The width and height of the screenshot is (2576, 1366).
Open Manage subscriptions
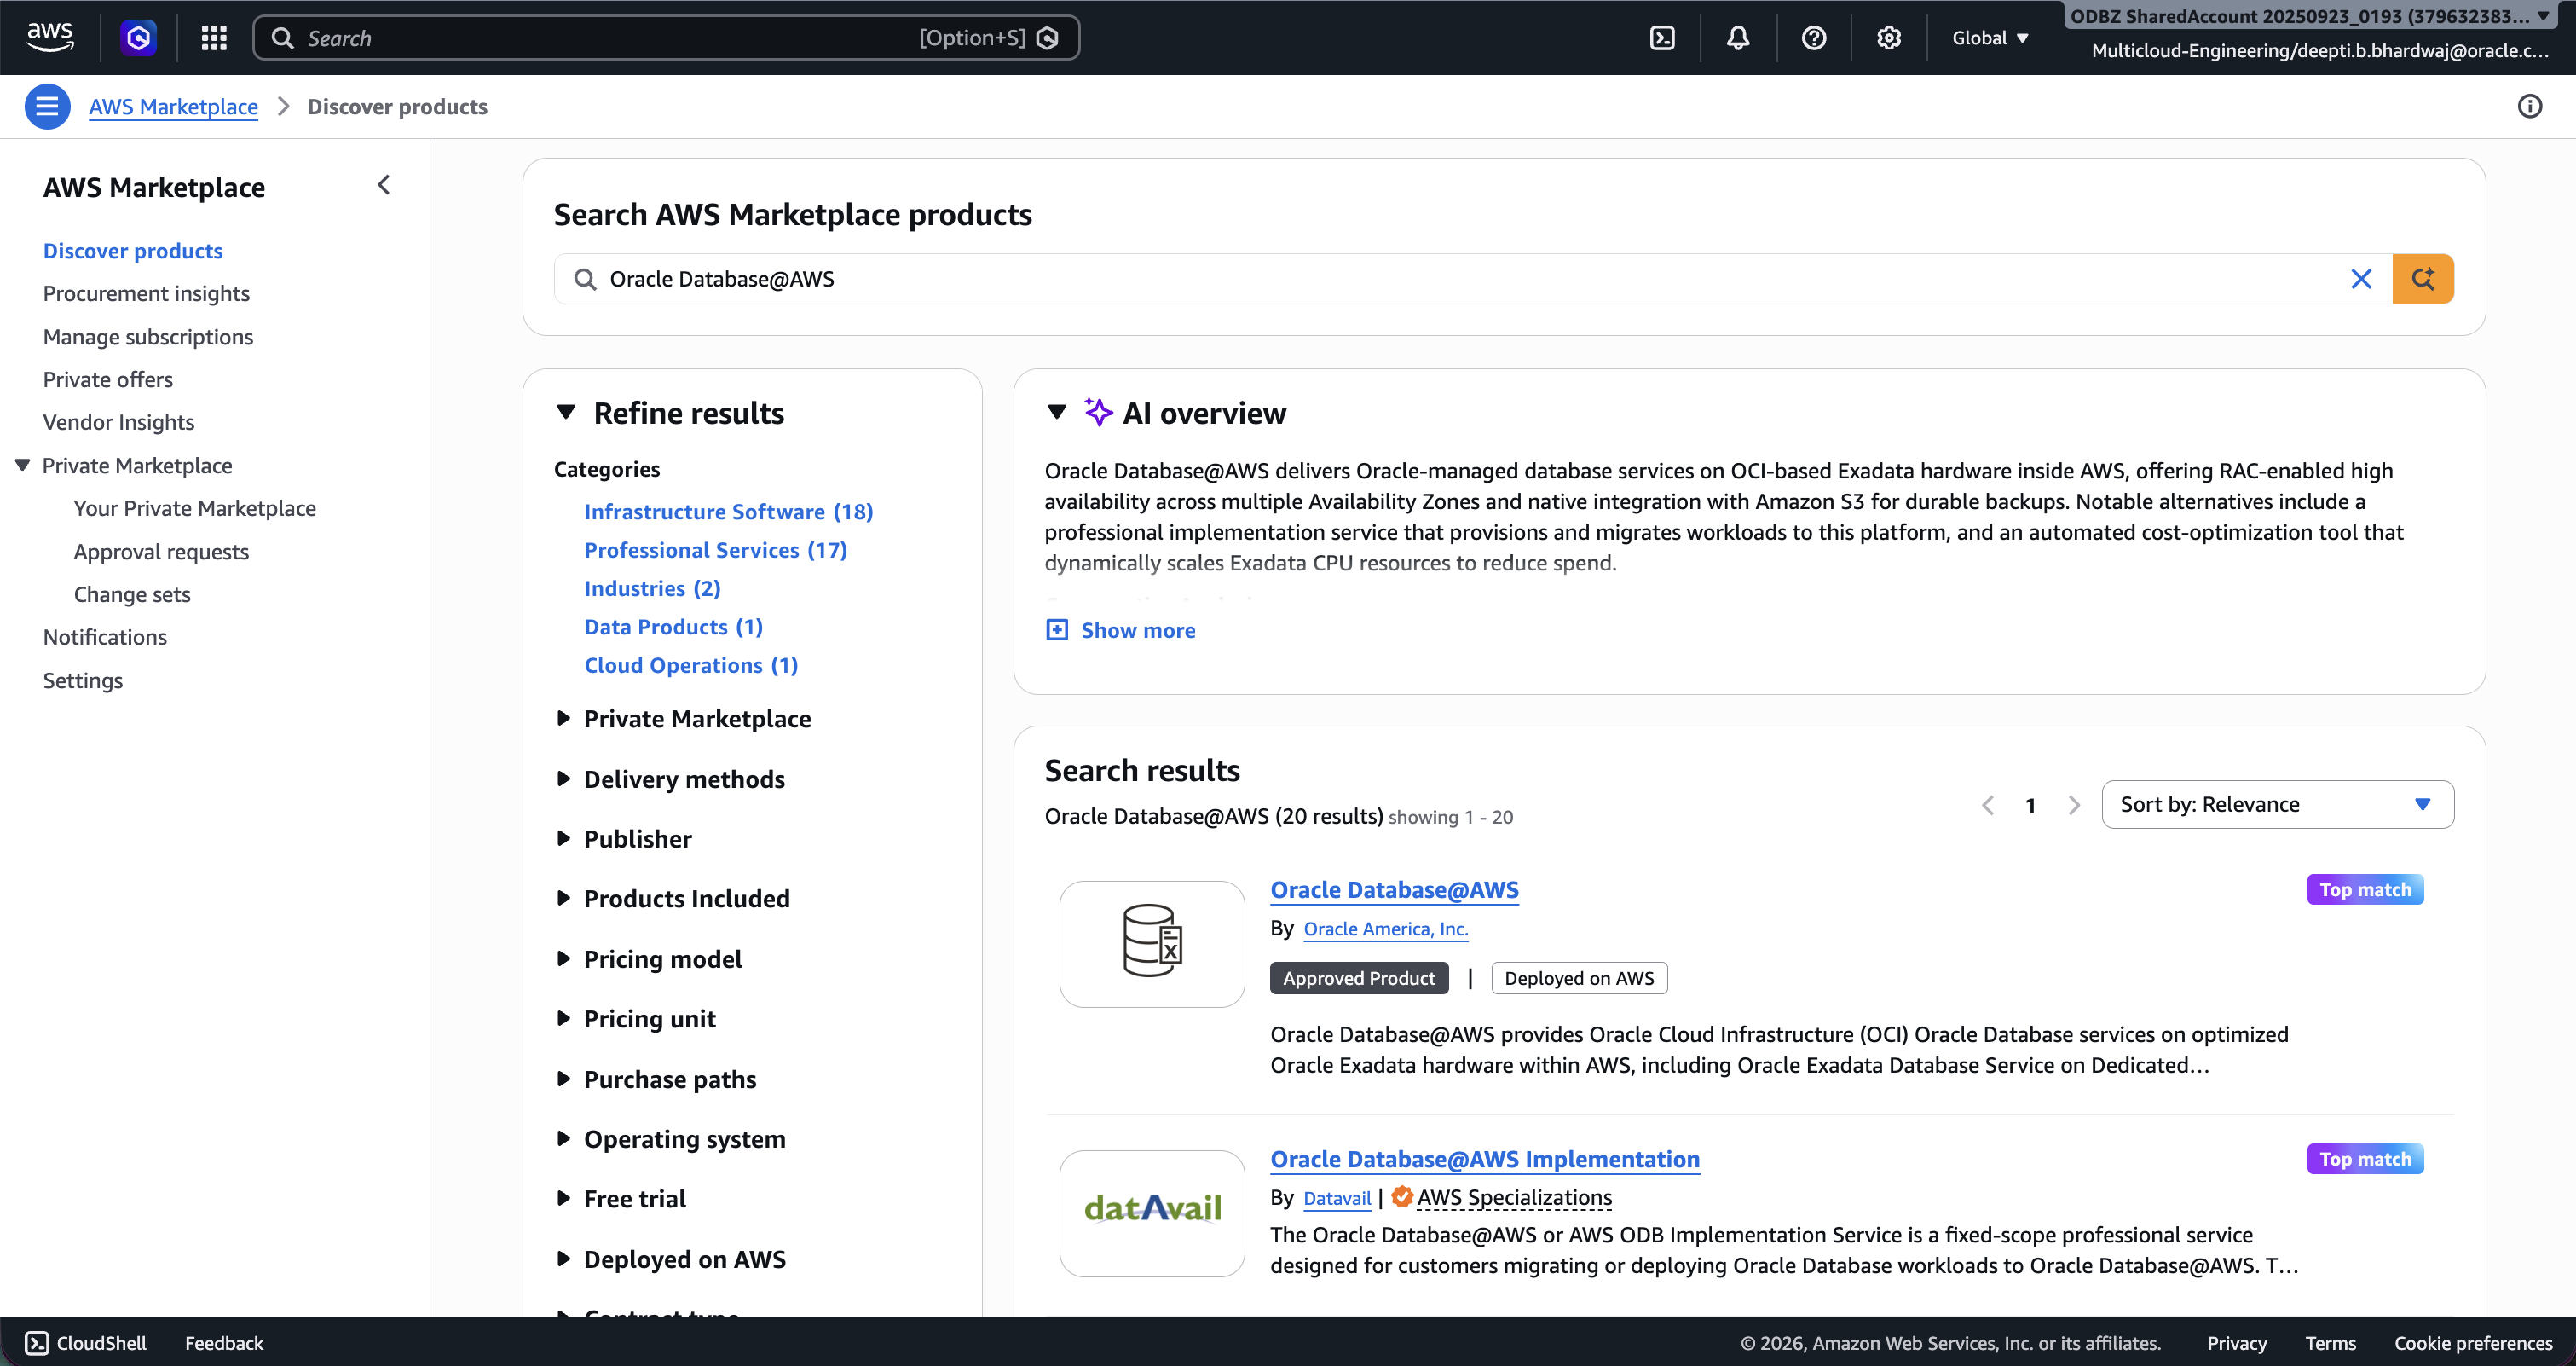click(x=148, y=337)
